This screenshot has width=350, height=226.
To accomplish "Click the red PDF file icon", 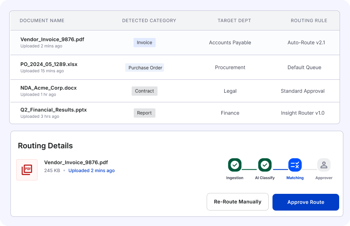I will [27, 170].
